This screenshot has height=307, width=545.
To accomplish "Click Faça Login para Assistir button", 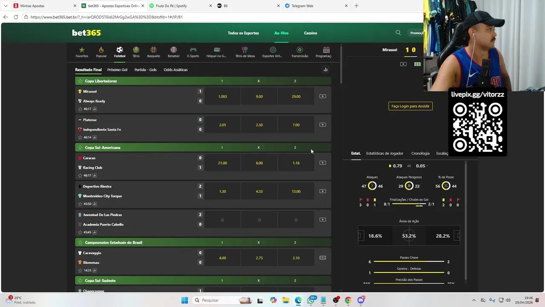I will [410, 106].
